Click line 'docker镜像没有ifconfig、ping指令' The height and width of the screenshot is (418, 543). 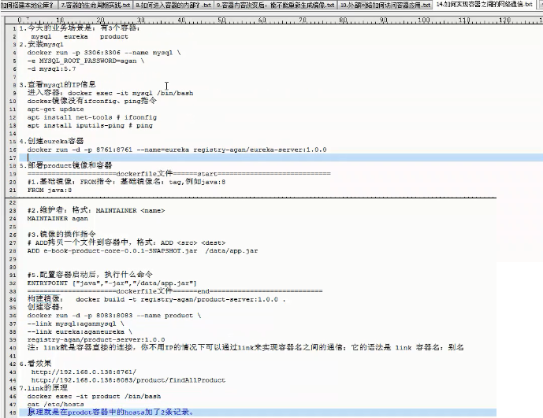(x=91, y=101)
